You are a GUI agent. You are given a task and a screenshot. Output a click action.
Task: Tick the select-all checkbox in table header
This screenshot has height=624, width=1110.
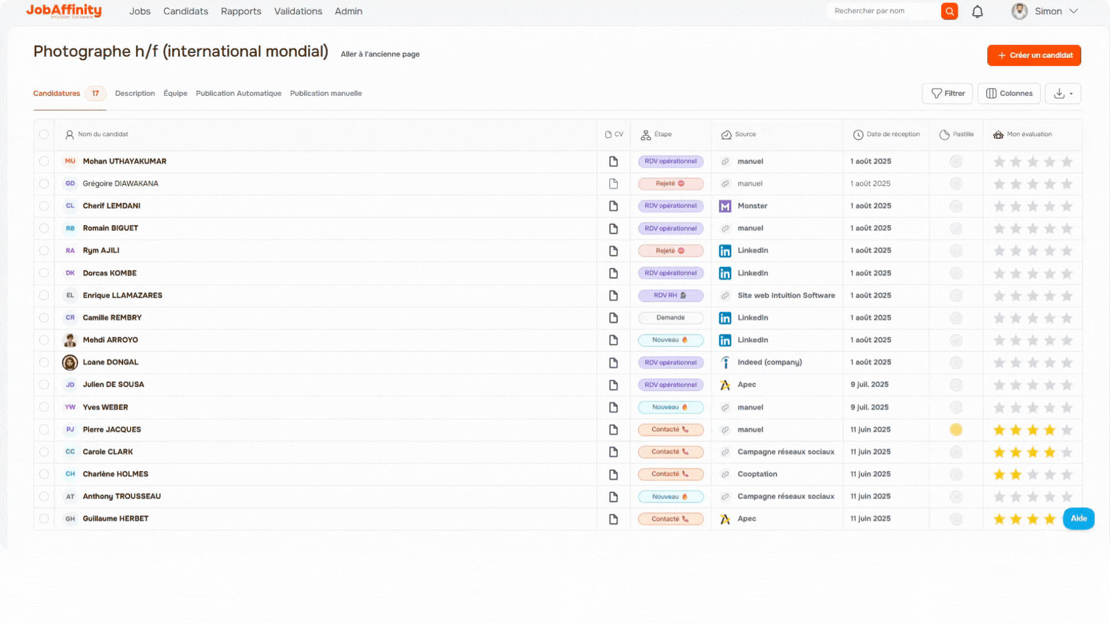coord(44,135)
